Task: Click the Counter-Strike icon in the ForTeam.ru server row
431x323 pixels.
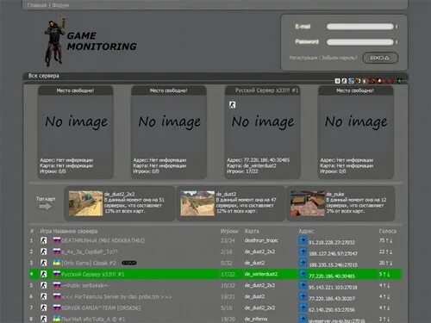Action: [x=44, y=296]
